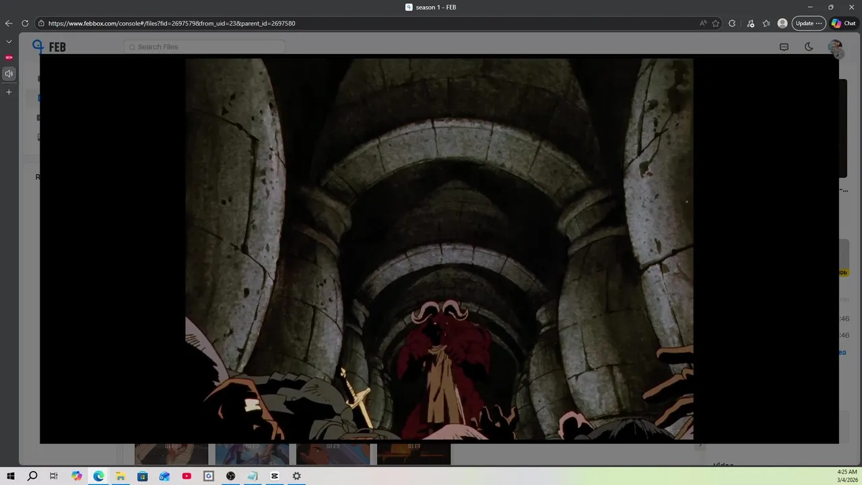The image size is (862, 485).
Task: Open the Favorites list icon
Action: point(766,23)
